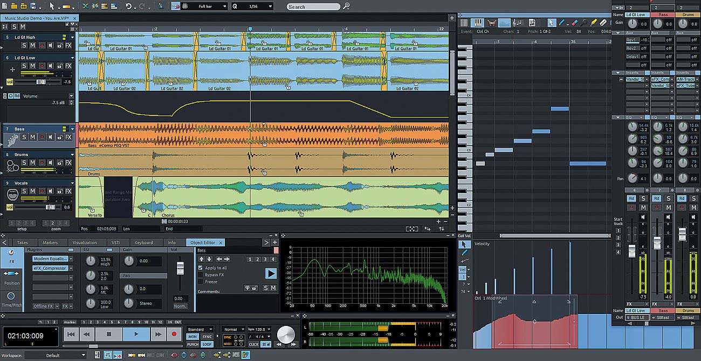The width and height of the screenshot is (701, 361).
Task: Solo the Bass track
Action: pyautogui.click(x=24, y=138)
